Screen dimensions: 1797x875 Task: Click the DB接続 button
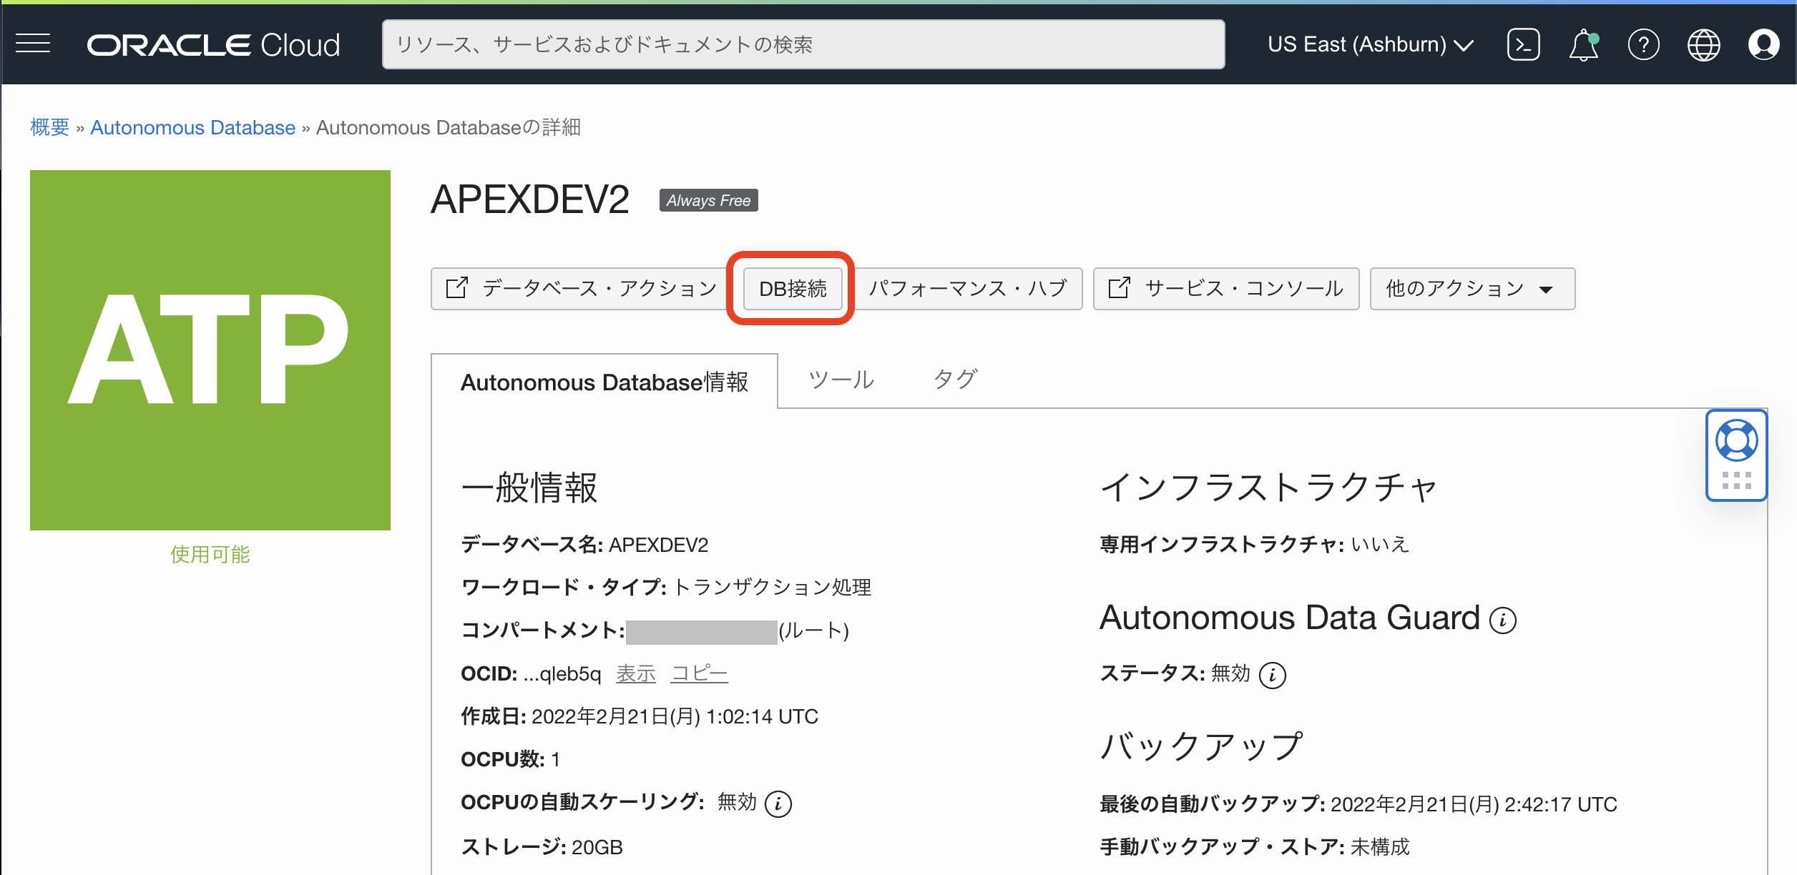coord(793,289)
